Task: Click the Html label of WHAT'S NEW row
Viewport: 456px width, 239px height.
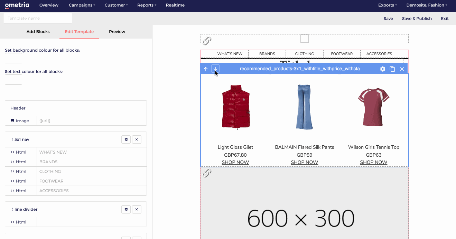Action: click(x=18, y=152)
